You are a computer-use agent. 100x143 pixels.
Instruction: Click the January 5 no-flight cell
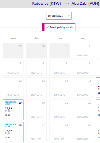13,68
